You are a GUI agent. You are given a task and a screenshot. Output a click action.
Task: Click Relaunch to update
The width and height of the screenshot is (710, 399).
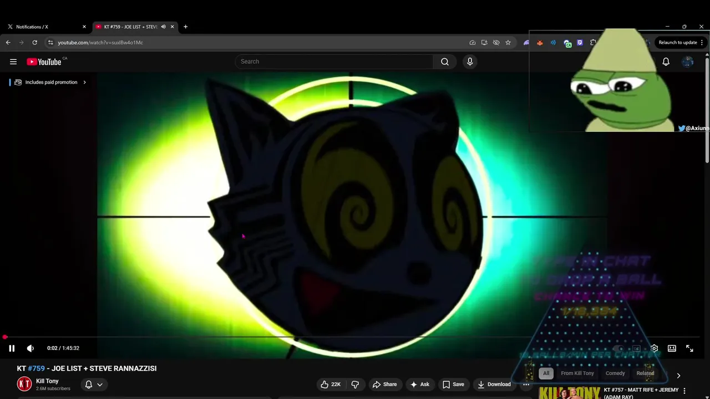click(678, 42)
